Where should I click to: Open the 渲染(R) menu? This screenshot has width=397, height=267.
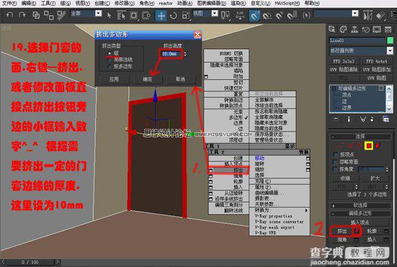tap(238, 3)
